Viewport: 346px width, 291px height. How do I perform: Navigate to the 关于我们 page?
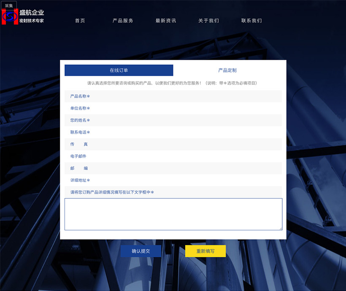pyautogui.click(x=208, y=21)
